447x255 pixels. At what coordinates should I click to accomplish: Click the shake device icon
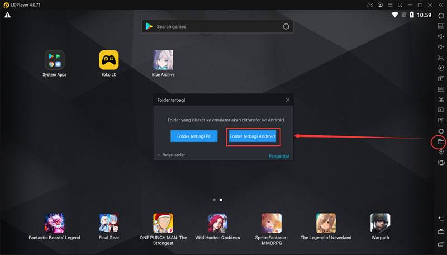(441, 131)
